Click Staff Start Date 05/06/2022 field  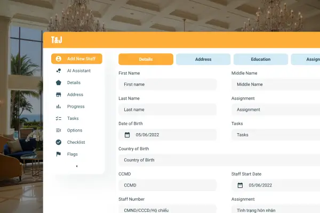[x=276, y=185]
